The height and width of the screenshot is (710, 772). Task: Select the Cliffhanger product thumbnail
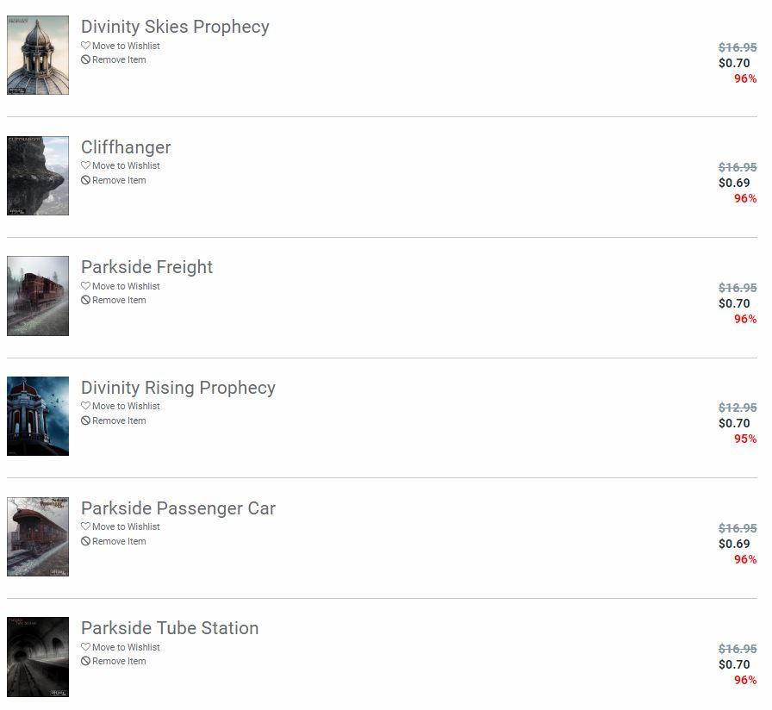tap(38, 175)
